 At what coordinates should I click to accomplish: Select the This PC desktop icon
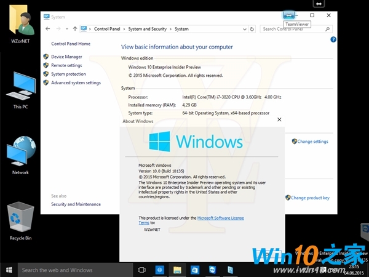click(20, 90)
